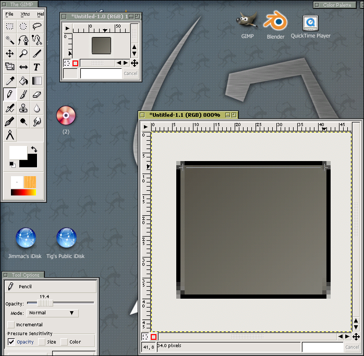Uncheck Opacity pressure sensitivity

pos(11,342)
